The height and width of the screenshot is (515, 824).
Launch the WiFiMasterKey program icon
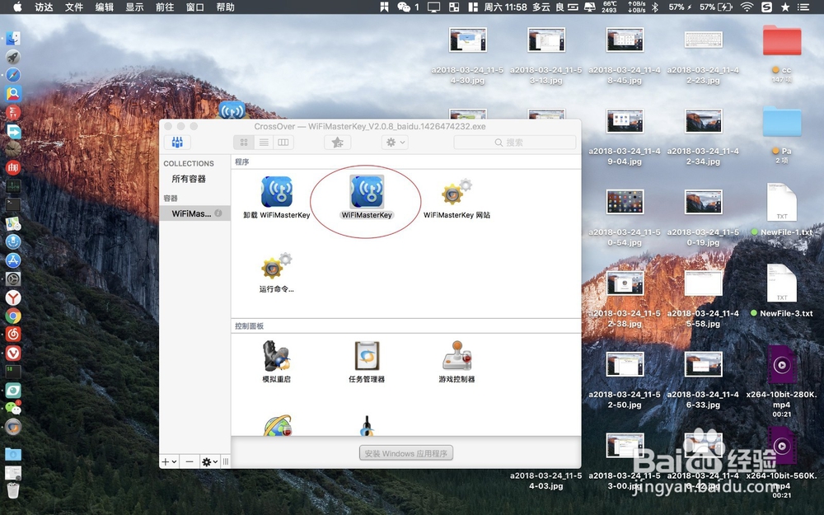point(367,192)
